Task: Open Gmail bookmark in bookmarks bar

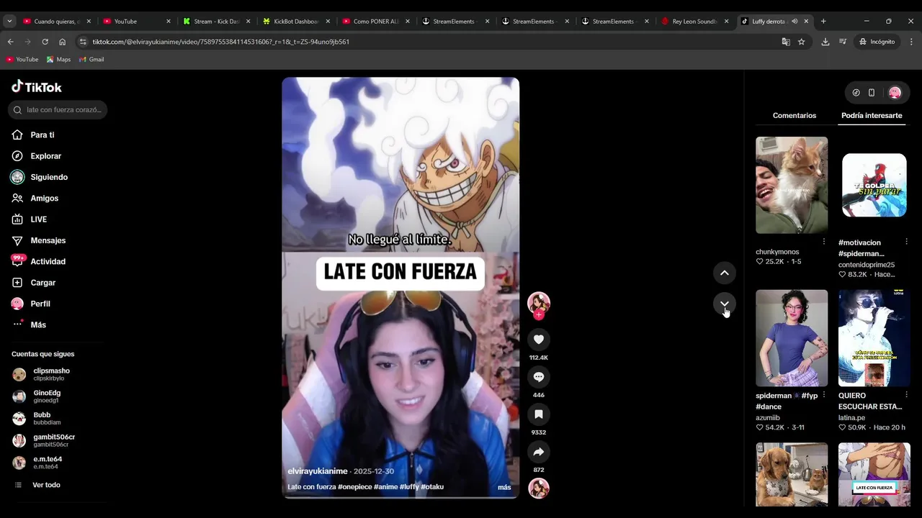Action: click(x=91, y=59)
